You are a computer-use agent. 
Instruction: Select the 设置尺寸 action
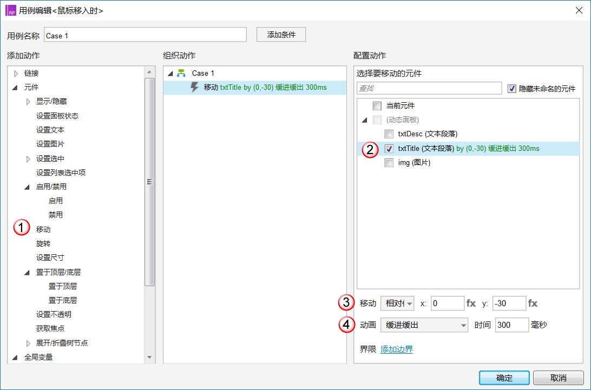50,257
